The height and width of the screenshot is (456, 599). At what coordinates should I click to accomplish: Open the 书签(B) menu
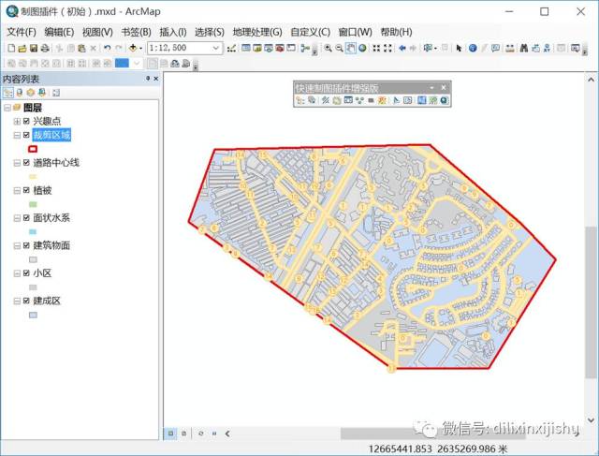click(136, 32)
